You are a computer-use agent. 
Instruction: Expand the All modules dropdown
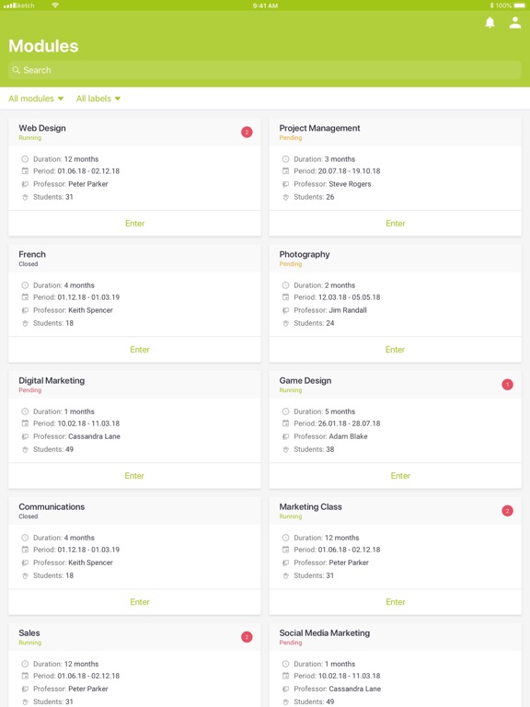point(36,99)
